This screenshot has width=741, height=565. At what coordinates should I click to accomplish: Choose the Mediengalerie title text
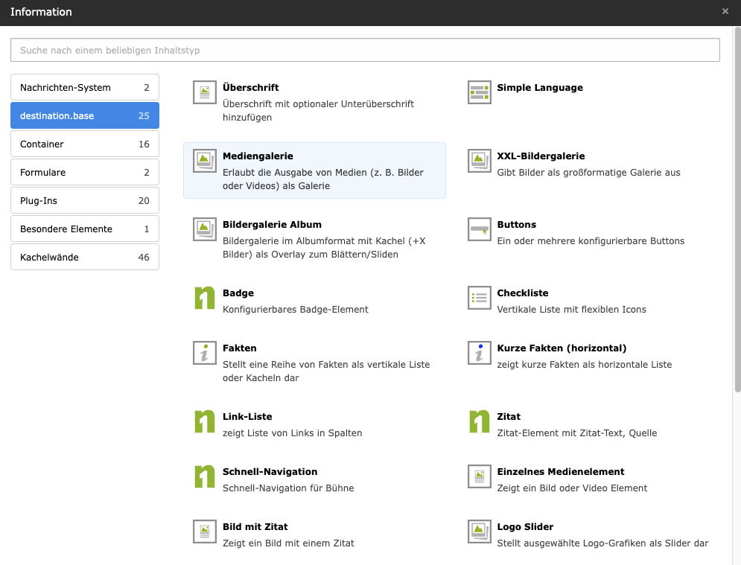(x=258, y=156)
